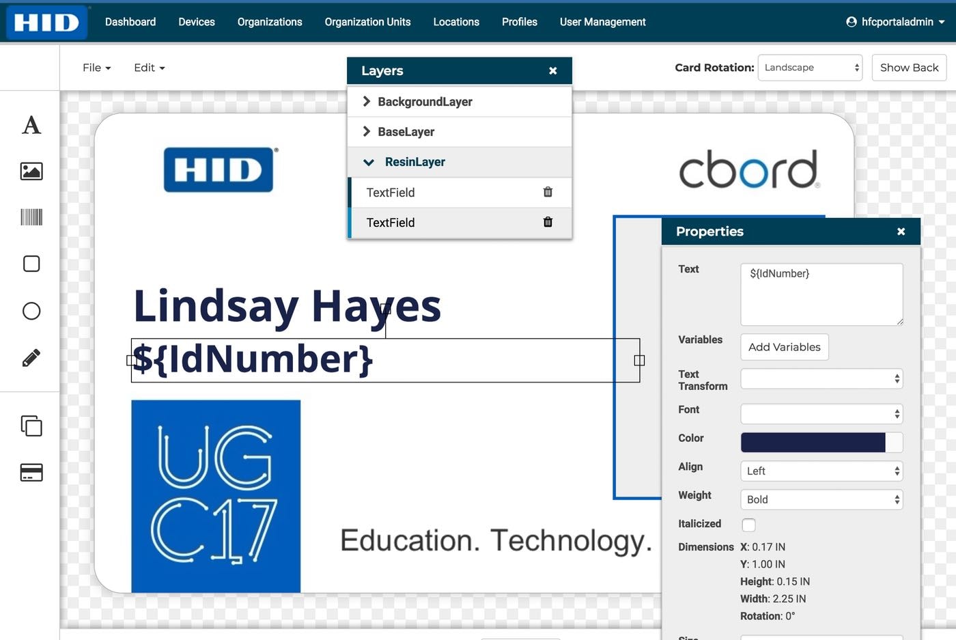This screenshot has height=640, width=956.
Task: Select the first TextField layer row
Action: (x=460, y=192)
